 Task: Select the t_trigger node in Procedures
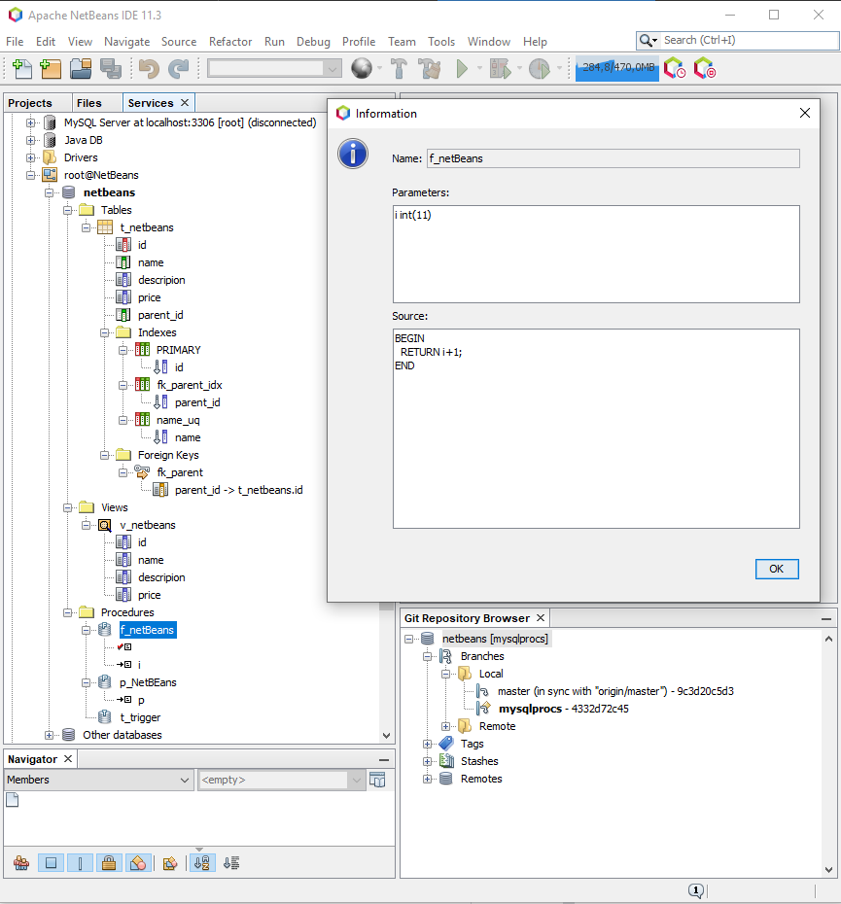pos(140,717)
